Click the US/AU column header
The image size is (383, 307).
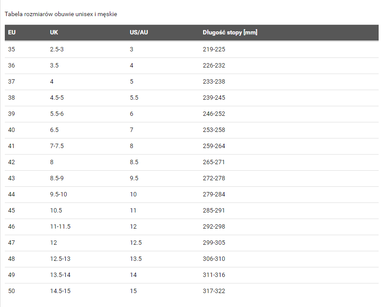pos(139,33)
